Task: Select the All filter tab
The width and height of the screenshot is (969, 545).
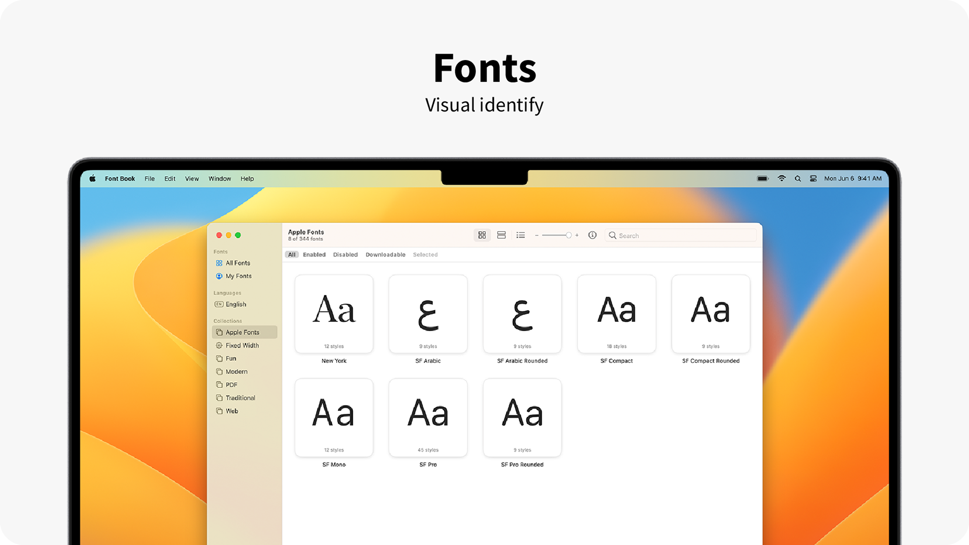Action: pyautogui.click(x=292, y=255)
